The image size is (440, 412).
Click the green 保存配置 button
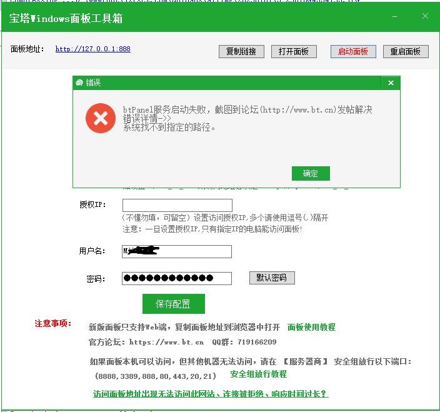click(x=174, y=304)
